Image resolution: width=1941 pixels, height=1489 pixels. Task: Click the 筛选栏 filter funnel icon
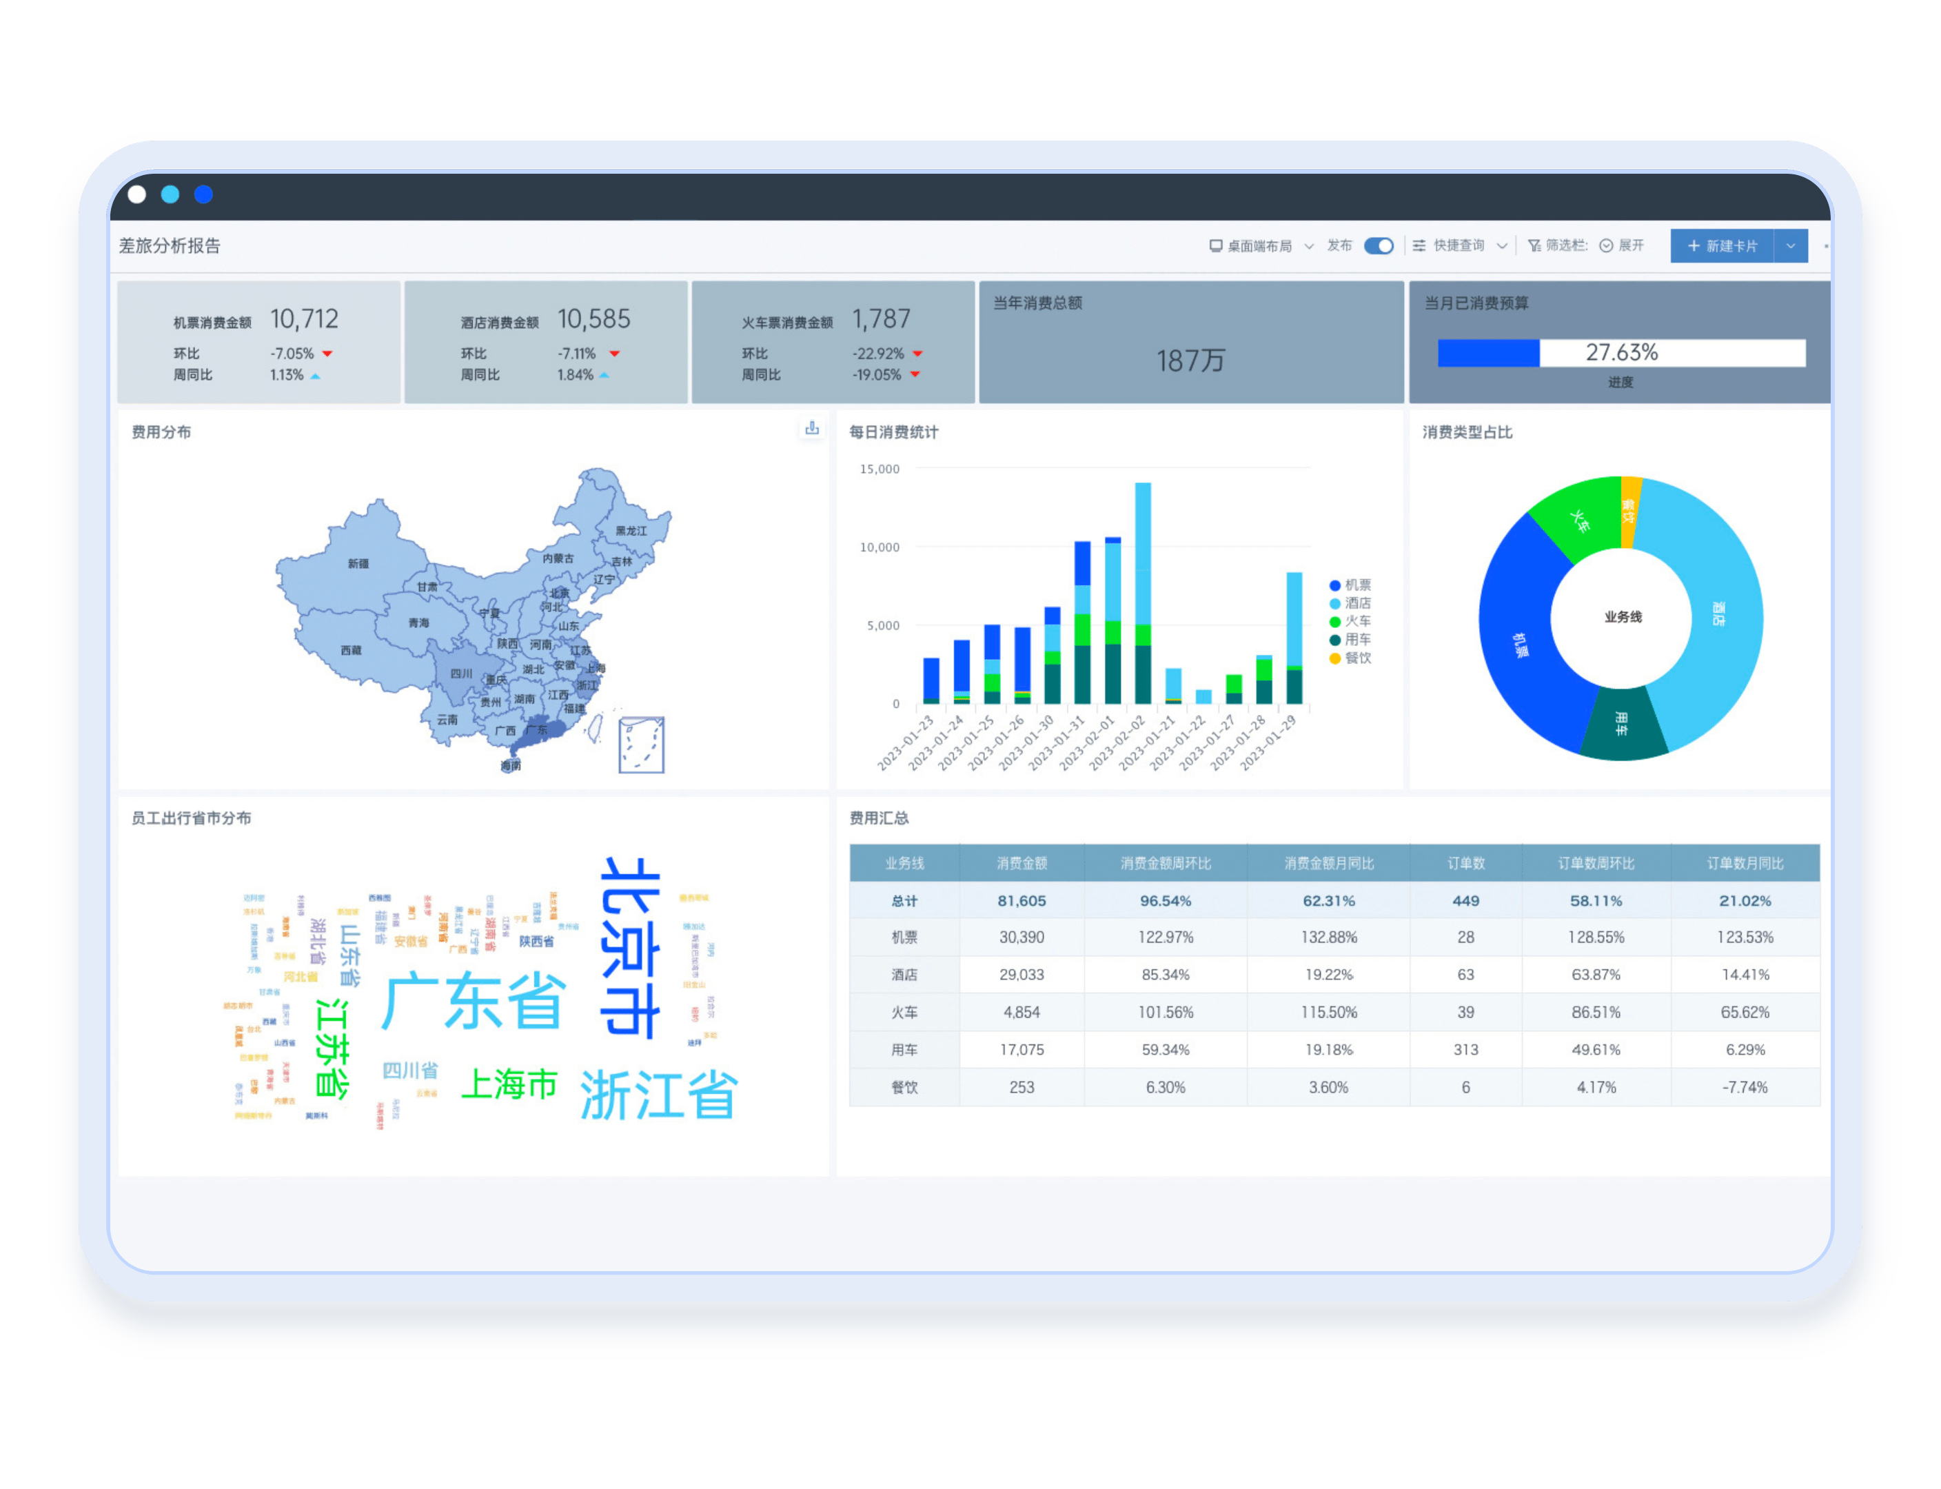pos(1534,245)
